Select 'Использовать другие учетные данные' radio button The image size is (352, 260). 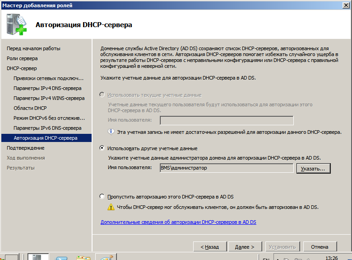(102, 148)
